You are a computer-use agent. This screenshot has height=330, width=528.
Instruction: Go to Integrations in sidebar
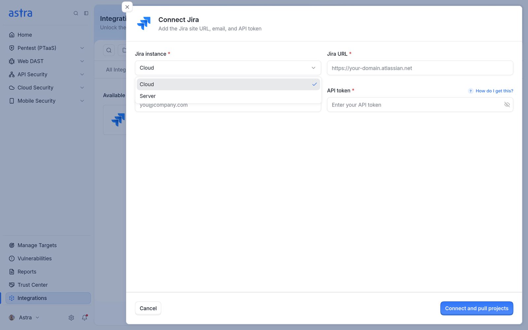48,298
